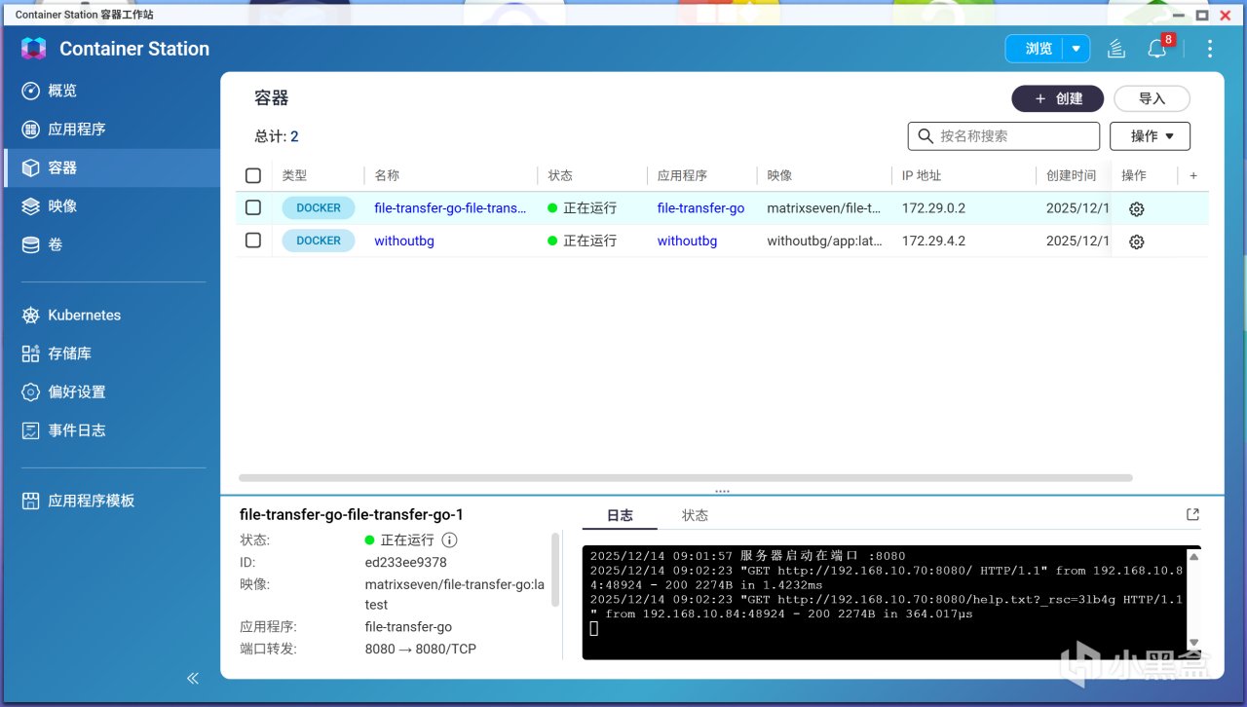Click the 创建 create button
This screenshot has height=707, width=1247.
pyautogui.click(x=1057, y=98)
